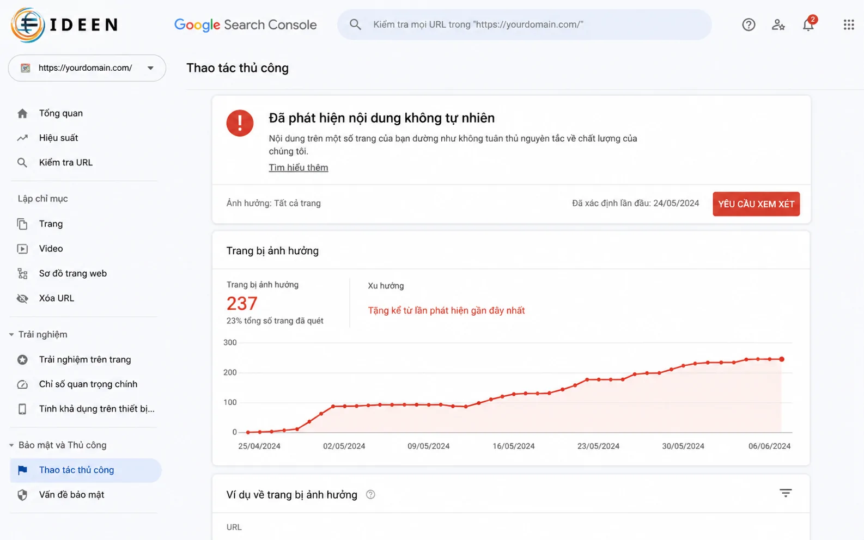
Task: Click the 23% tổng số trang đã quét text
Action: (275, 321)
